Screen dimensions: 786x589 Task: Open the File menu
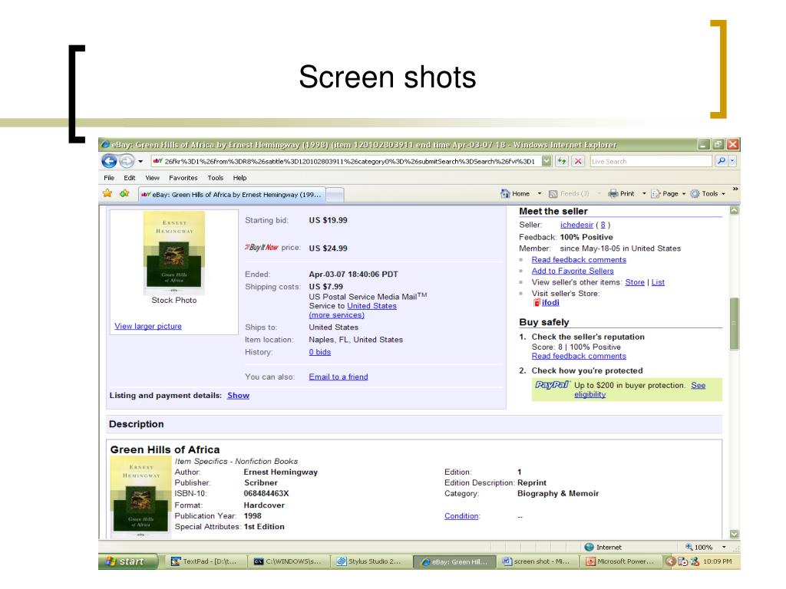click(109, 178)
